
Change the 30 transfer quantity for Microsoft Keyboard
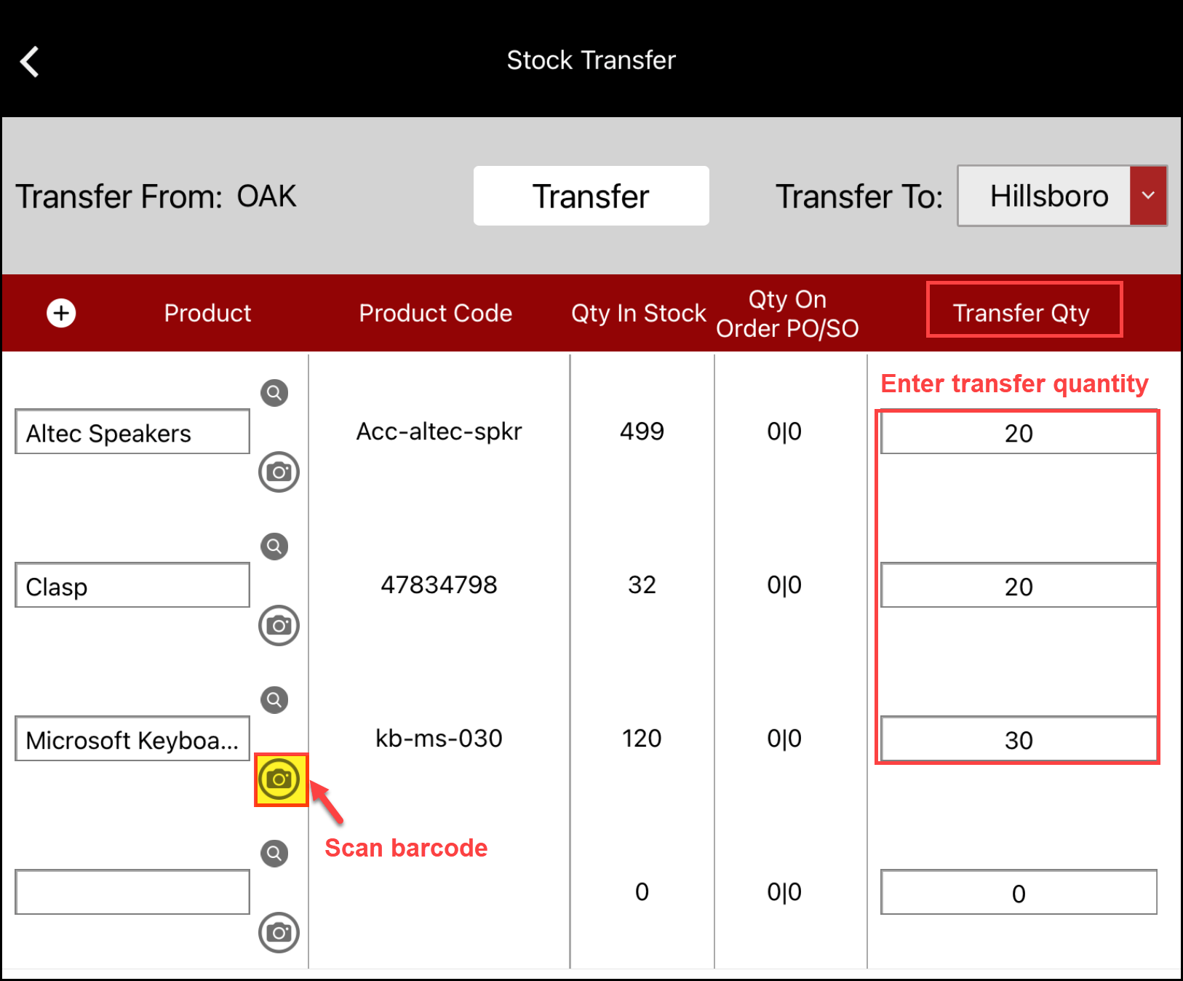[x=1018, y=739]
